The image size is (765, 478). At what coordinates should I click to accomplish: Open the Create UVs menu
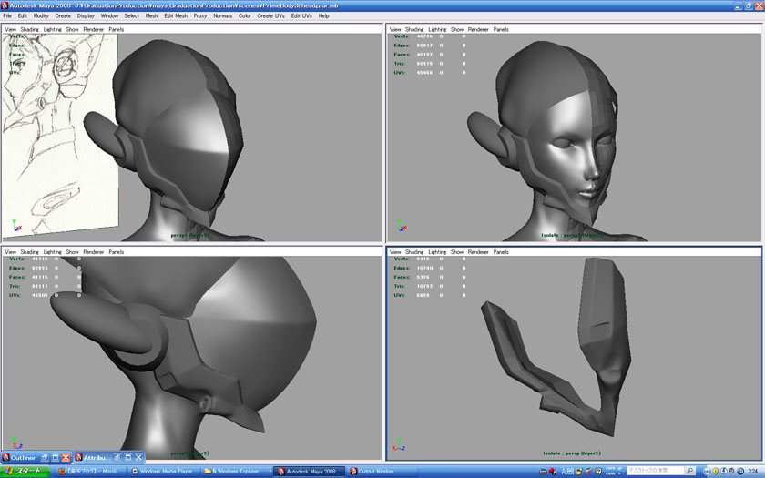click(271, 15)
